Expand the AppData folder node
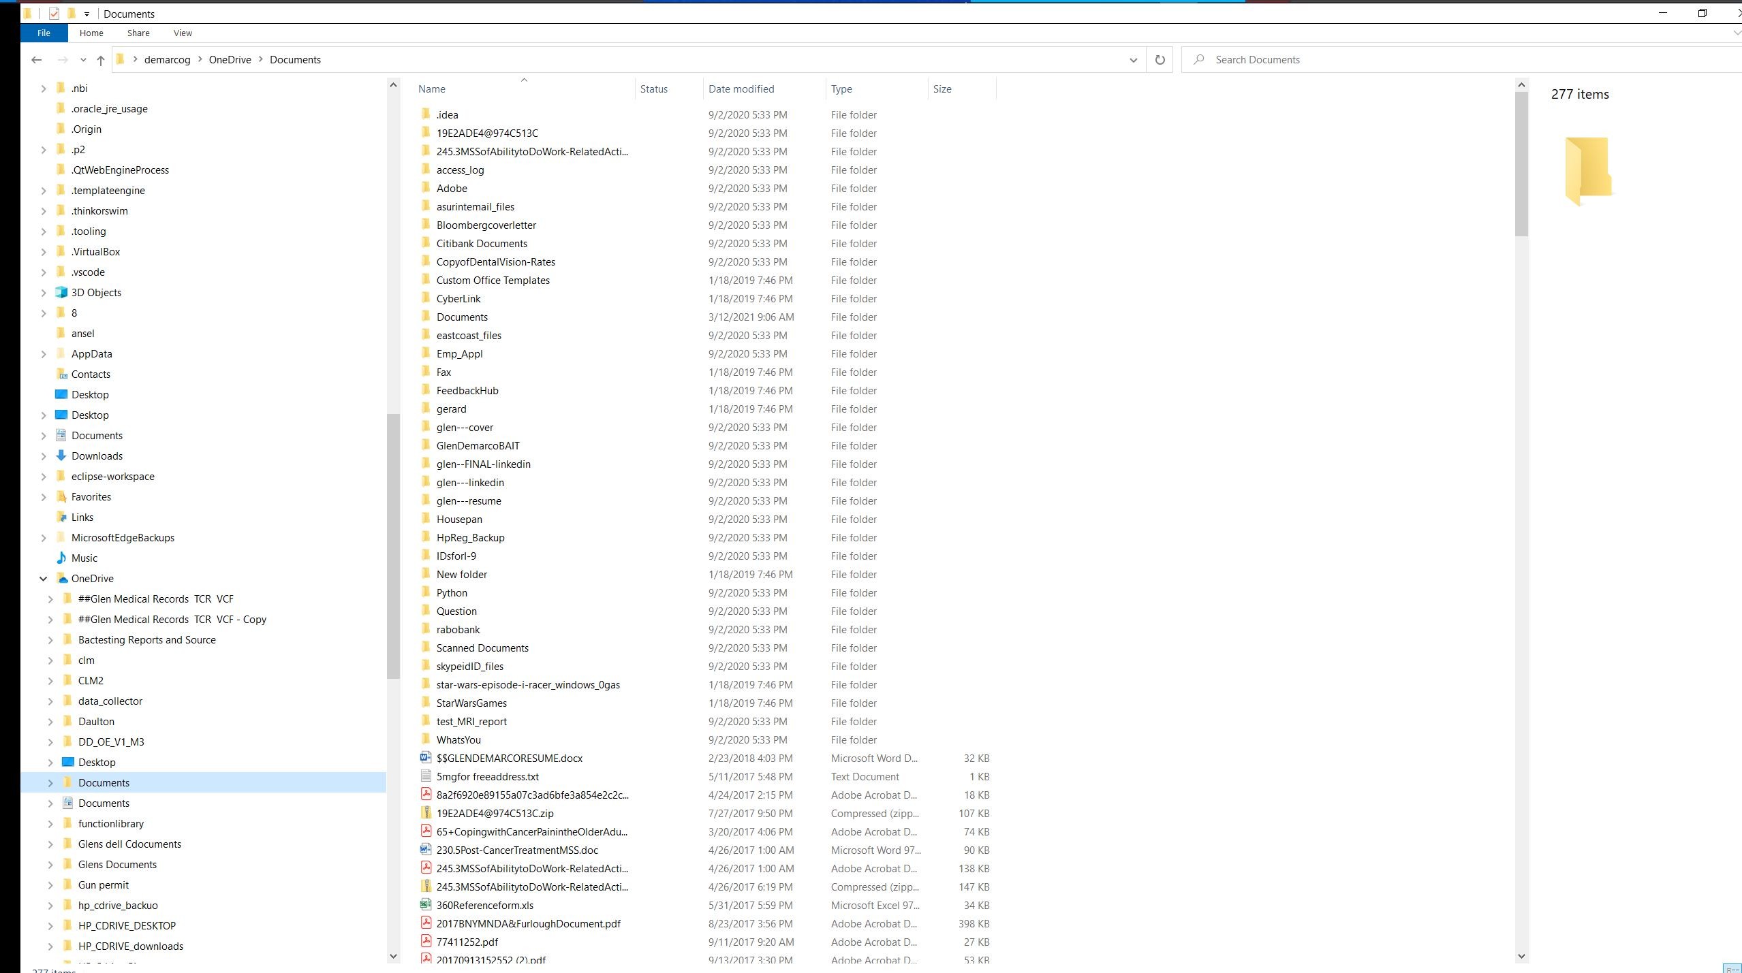Viewport: 1742px width, 973px height. tap(43, 353)
